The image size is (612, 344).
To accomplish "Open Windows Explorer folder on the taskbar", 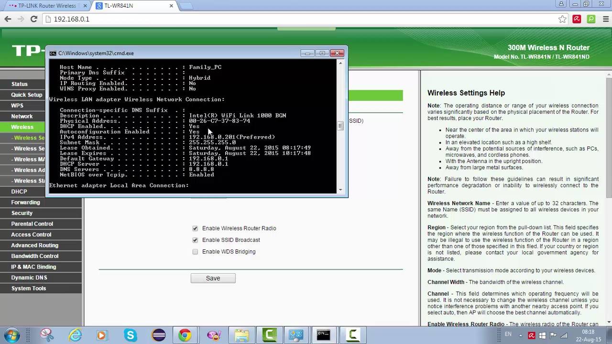I will [x=242, y=335].
